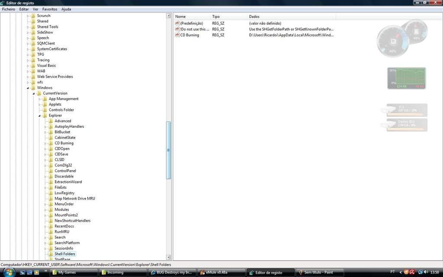443x277 pixels.
Task: Collapse the Windows key
Action: pos(28,88)
